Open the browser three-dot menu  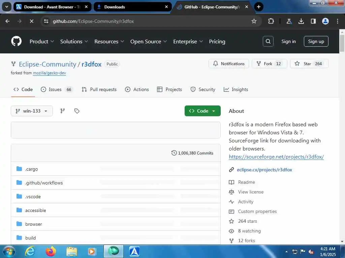pyautogui.click(x=338, y=21)
